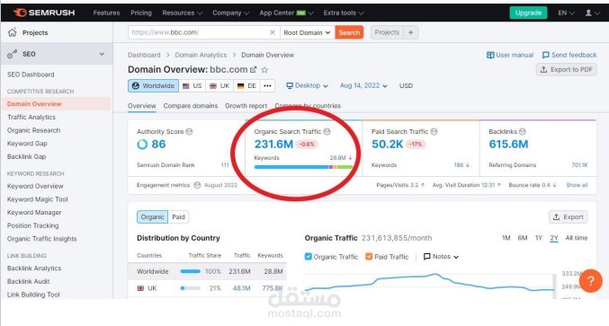Click the green Upgrade button

528,13
